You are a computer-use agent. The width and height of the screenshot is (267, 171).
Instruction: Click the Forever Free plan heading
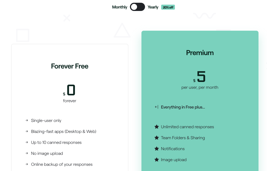click(x=70, y=66)
